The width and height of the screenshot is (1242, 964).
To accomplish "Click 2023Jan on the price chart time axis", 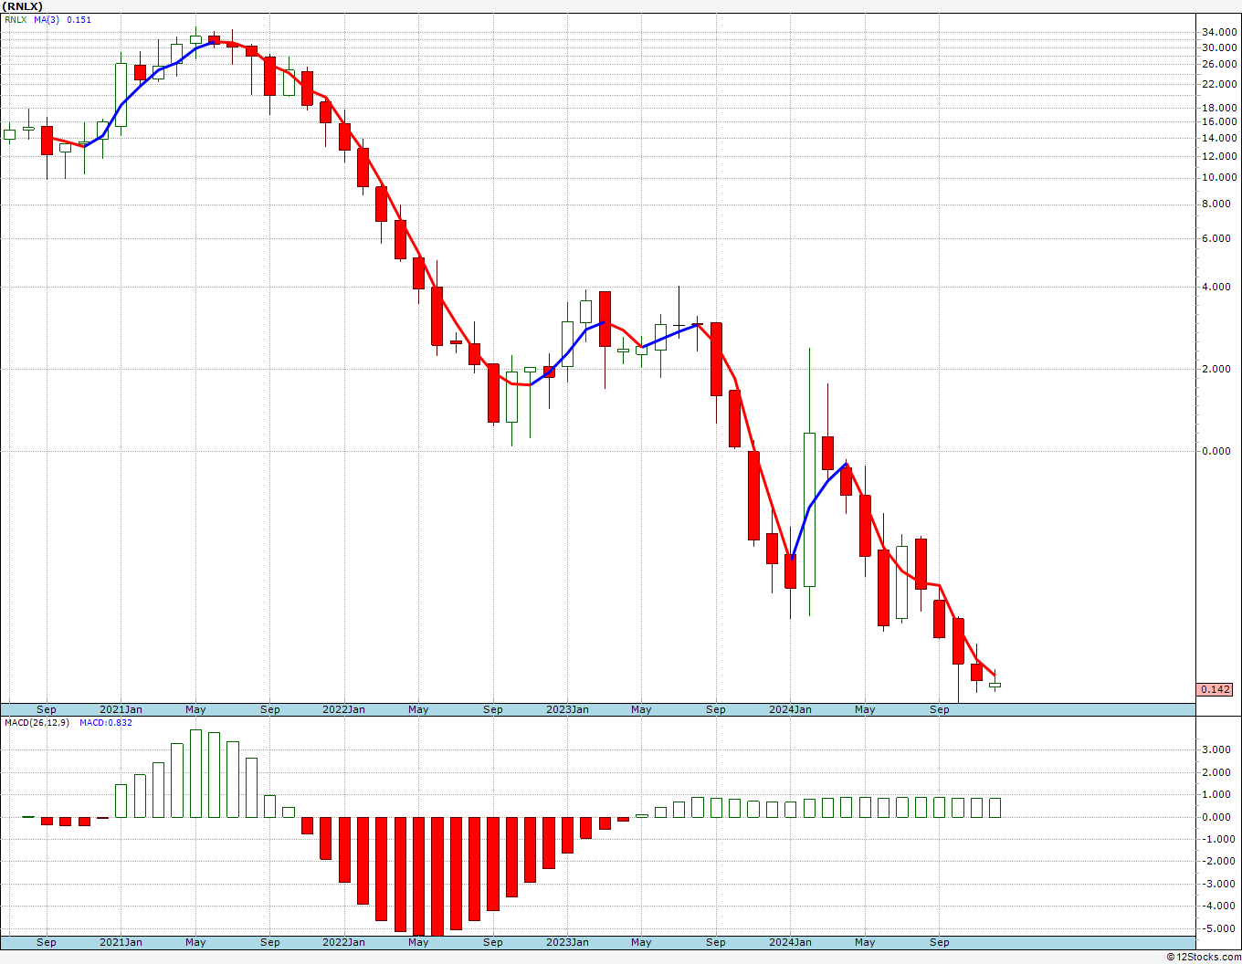I will point(567,709).
